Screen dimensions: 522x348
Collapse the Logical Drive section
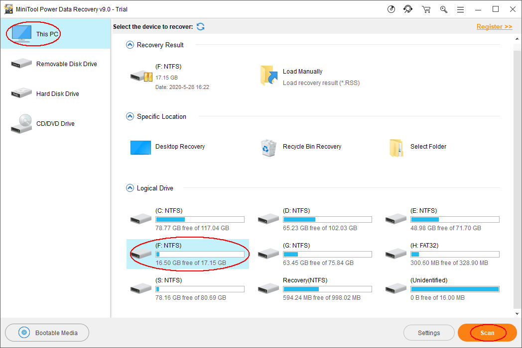coord(130,188)
